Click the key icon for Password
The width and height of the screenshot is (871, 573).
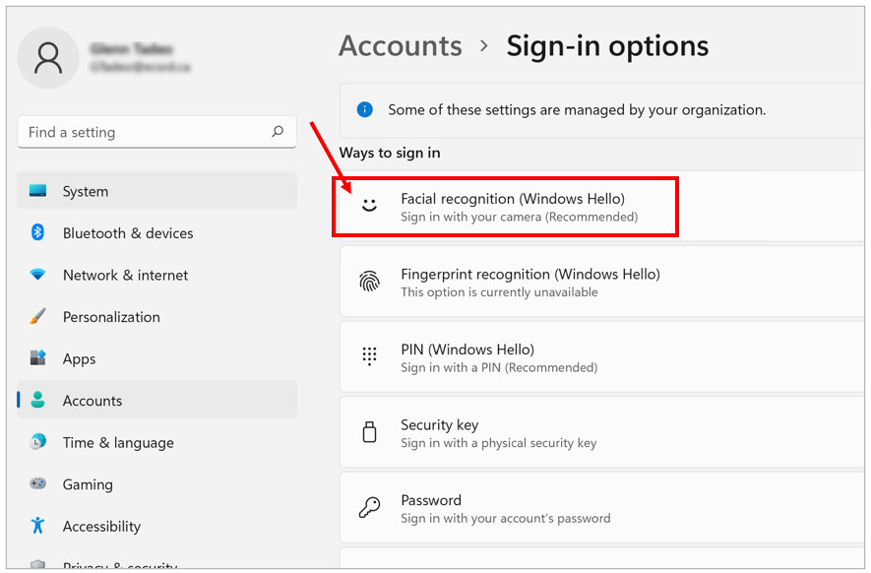tap(369, 507)
